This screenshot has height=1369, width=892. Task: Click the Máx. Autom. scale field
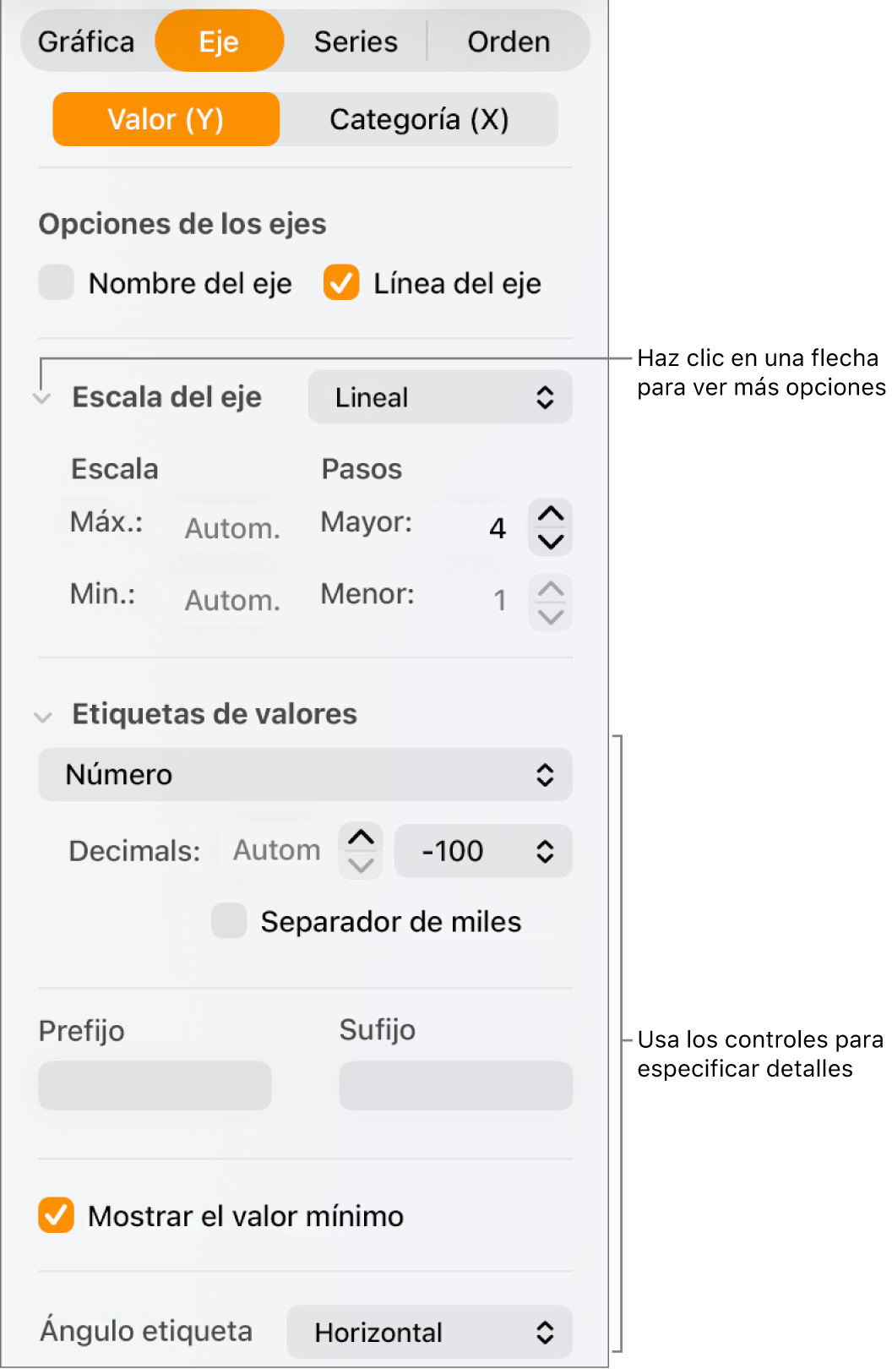tap(226, 527)
